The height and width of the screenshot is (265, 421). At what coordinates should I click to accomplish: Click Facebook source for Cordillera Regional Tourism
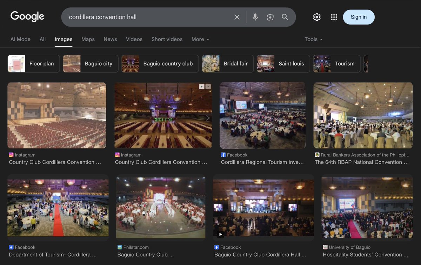coord(234,155)
